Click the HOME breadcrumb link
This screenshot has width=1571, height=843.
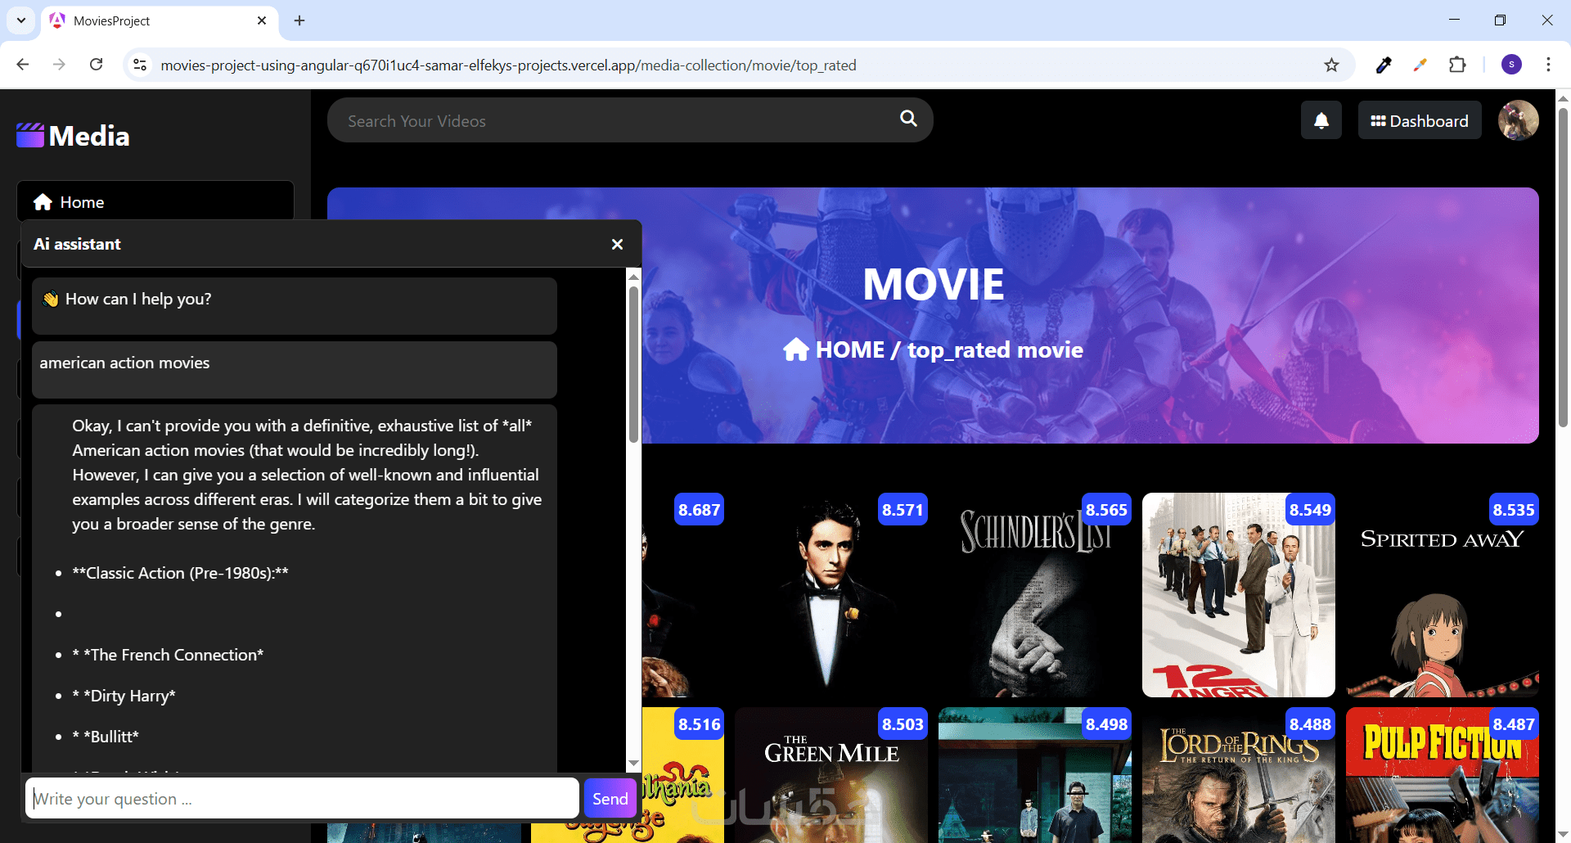click(x=850, y=349)
